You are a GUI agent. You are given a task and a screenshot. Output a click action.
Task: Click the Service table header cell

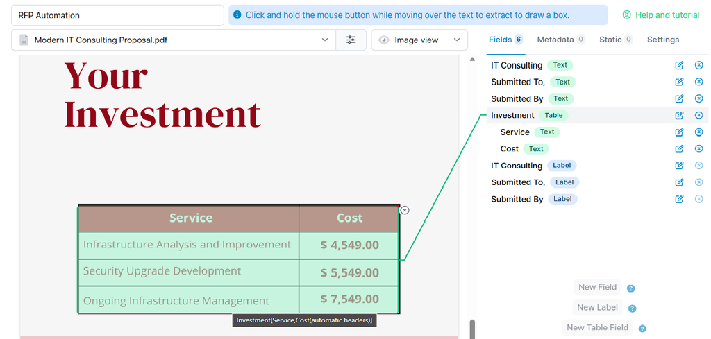pyautogui.click(x=189, y=219)
